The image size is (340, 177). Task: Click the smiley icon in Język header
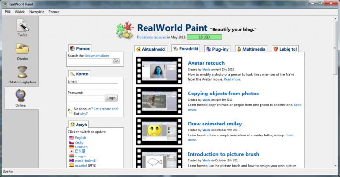coord(72,125)
